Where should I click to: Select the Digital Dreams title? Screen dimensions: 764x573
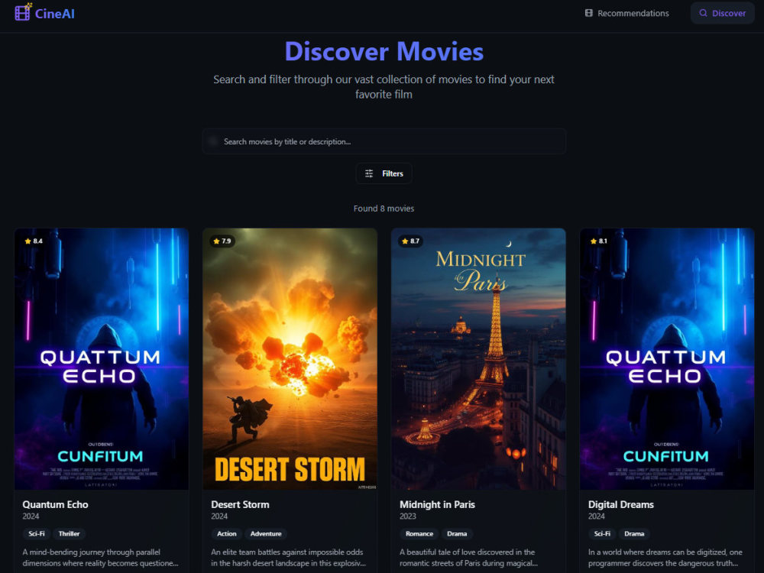coord(620,505)
